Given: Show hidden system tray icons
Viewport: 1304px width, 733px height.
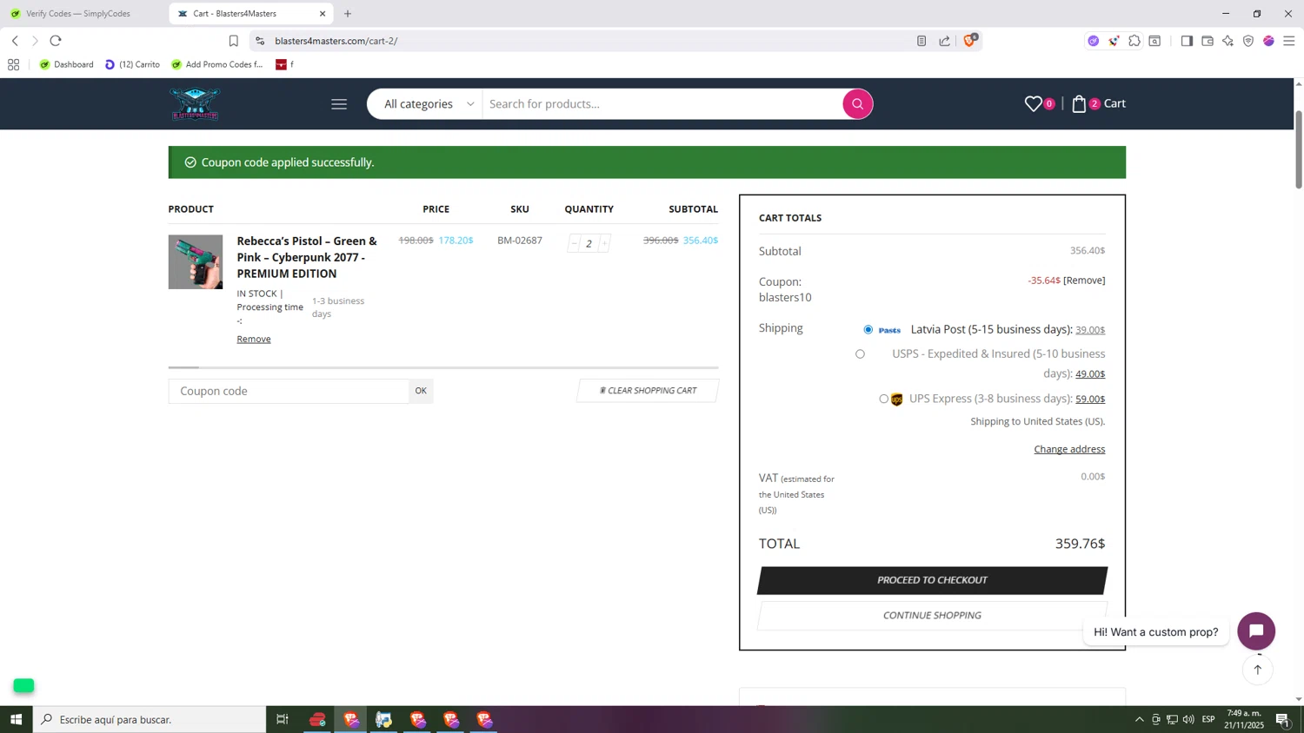Looking at the screenshot, I should [1139, 719].
